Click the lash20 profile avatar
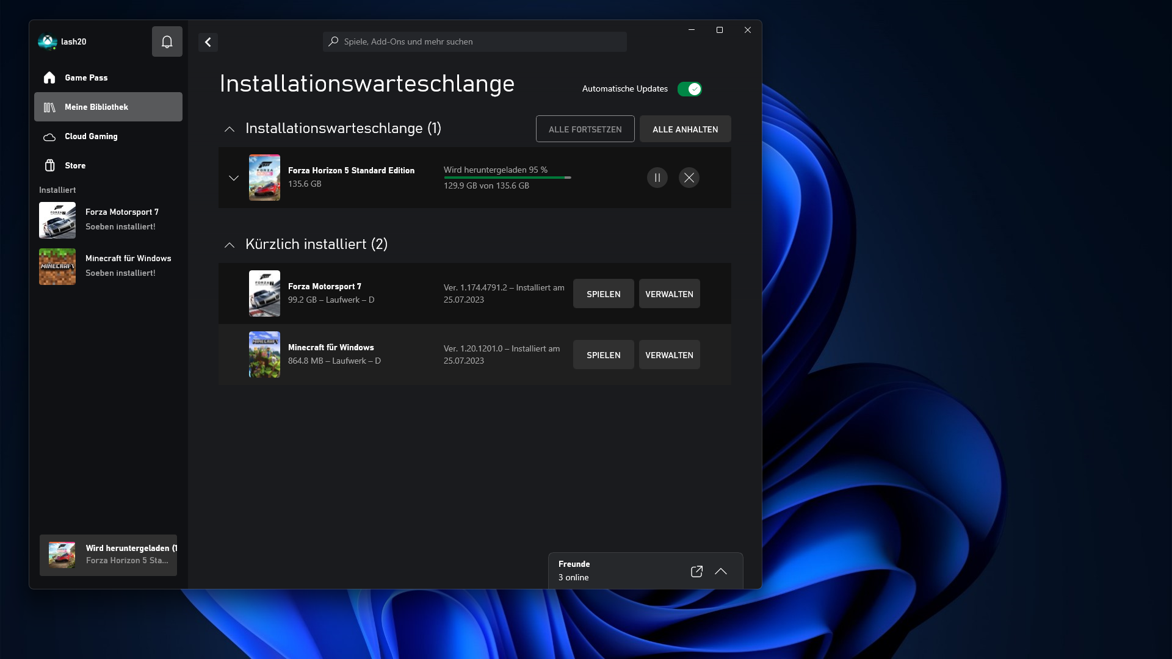 pyautogui.click(x=47, y=41)
